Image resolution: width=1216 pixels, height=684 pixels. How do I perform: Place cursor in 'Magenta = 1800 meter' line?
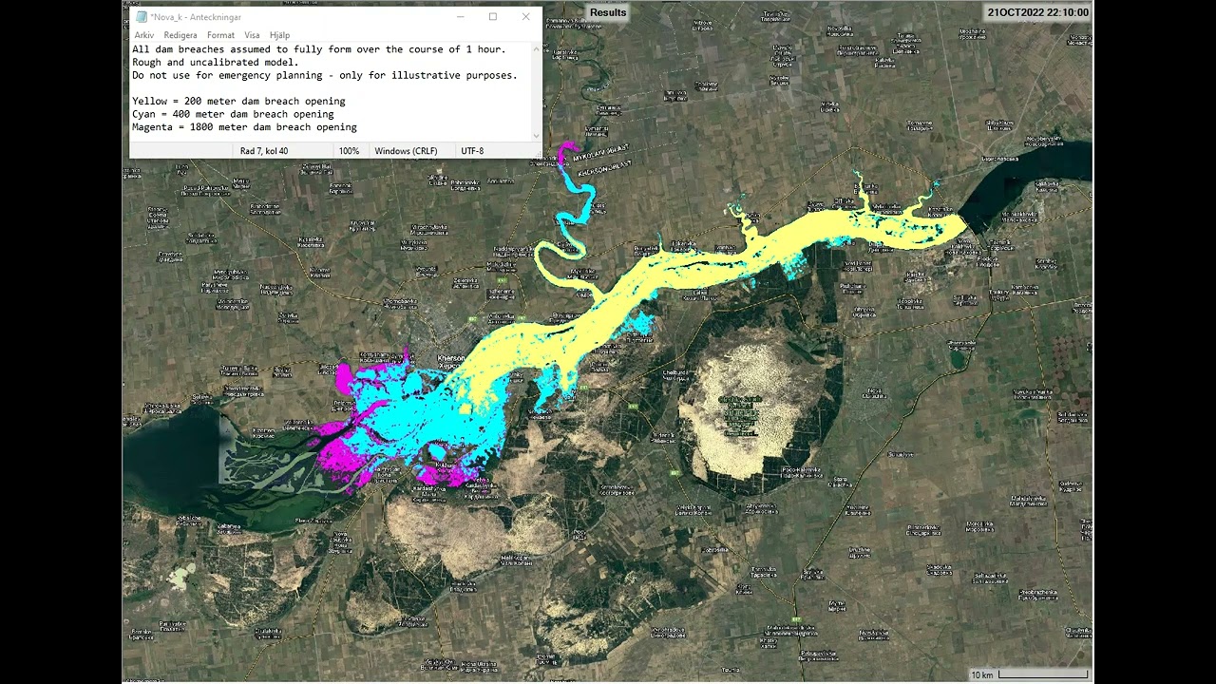(244, 127)
